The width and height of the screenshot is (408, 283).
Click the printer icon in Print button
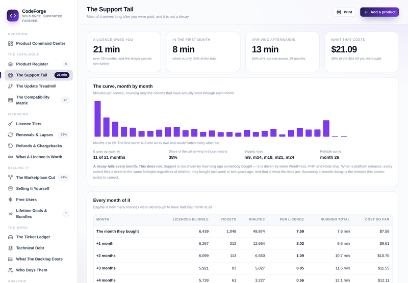pos(339,12)
